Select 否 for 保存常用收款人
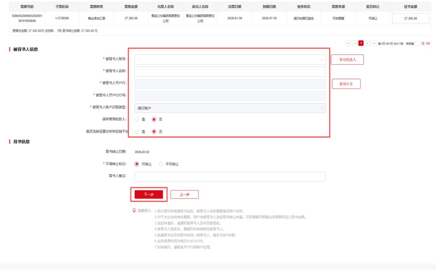The height and width of the screenshot is (270, 436). pos(154,119)
